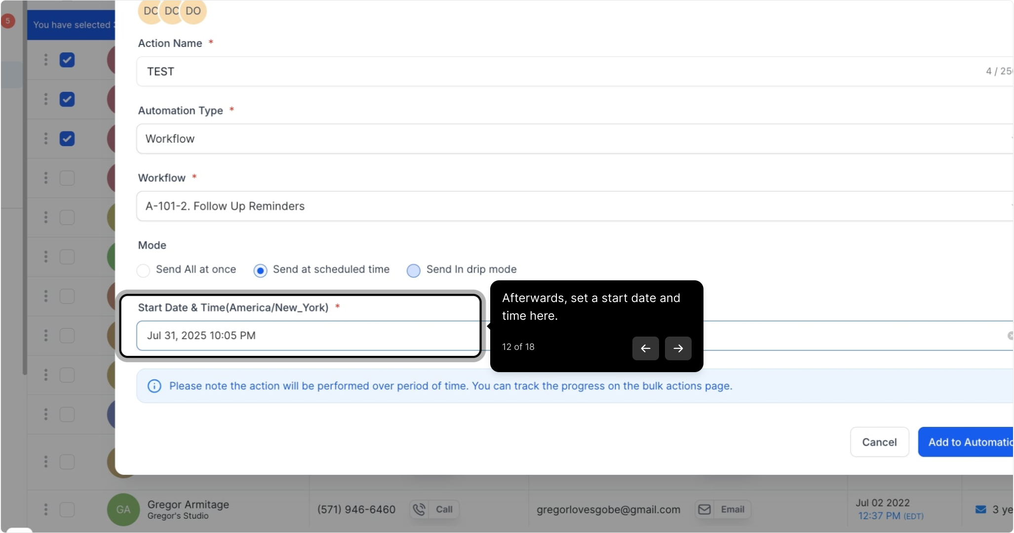Click the GA avatar for Gregor Armitage
Image resolution: width=1014 pixels, height=533 pixels.
click(123, 509)
